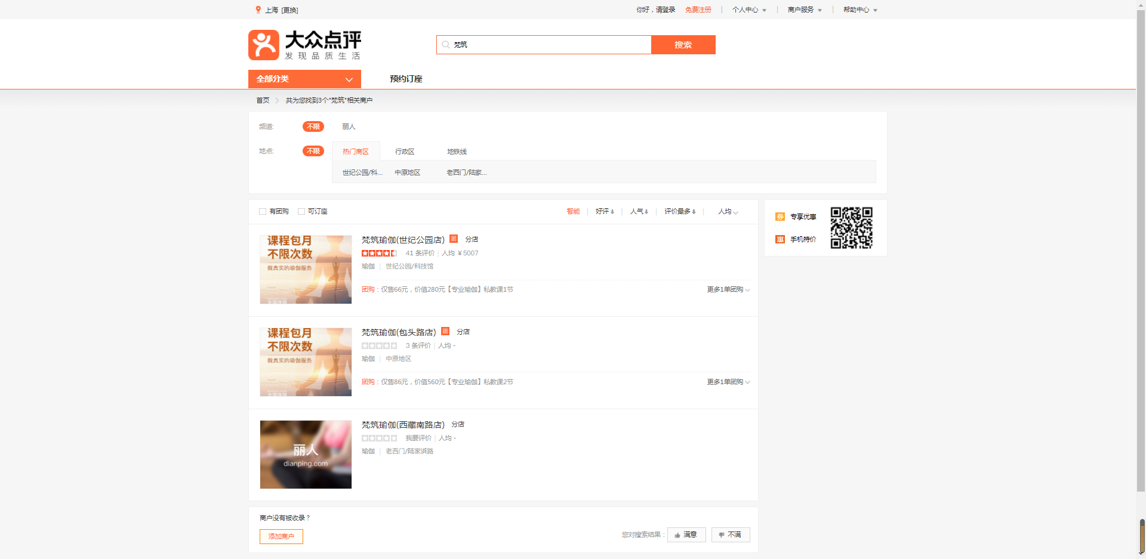Image resolution: width=1146 pixels, height=559 pixels.
Task: Click the 惠 icon beside 手机特价
Action: pos(780,239)
